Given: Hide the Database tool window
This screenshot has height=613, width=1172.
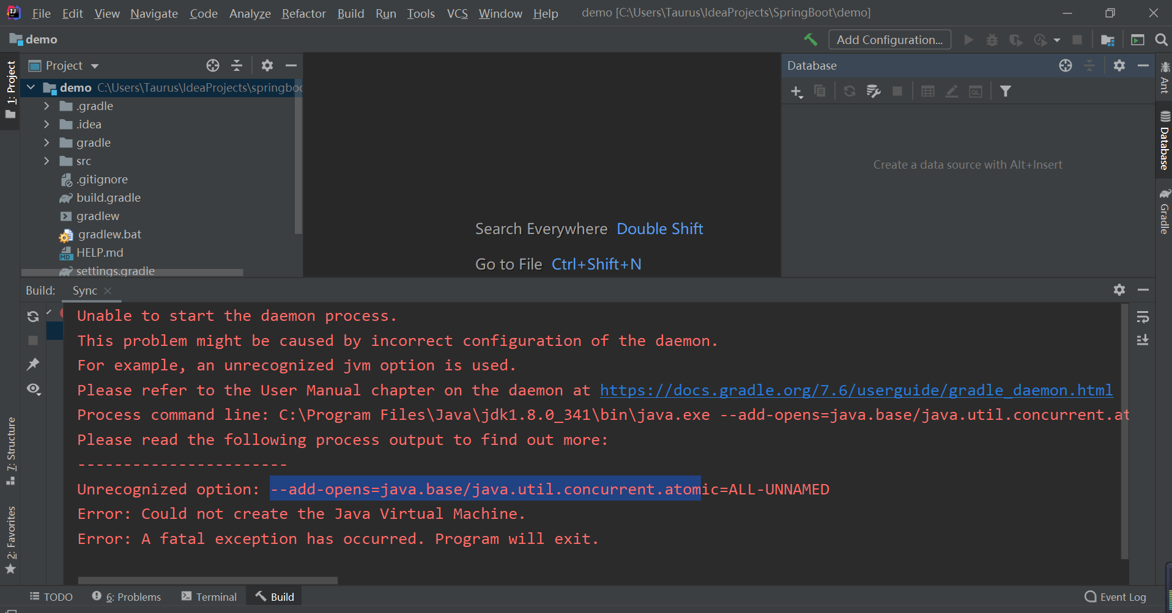Looking at the screenshot, I should click(x=1143, y=65).
